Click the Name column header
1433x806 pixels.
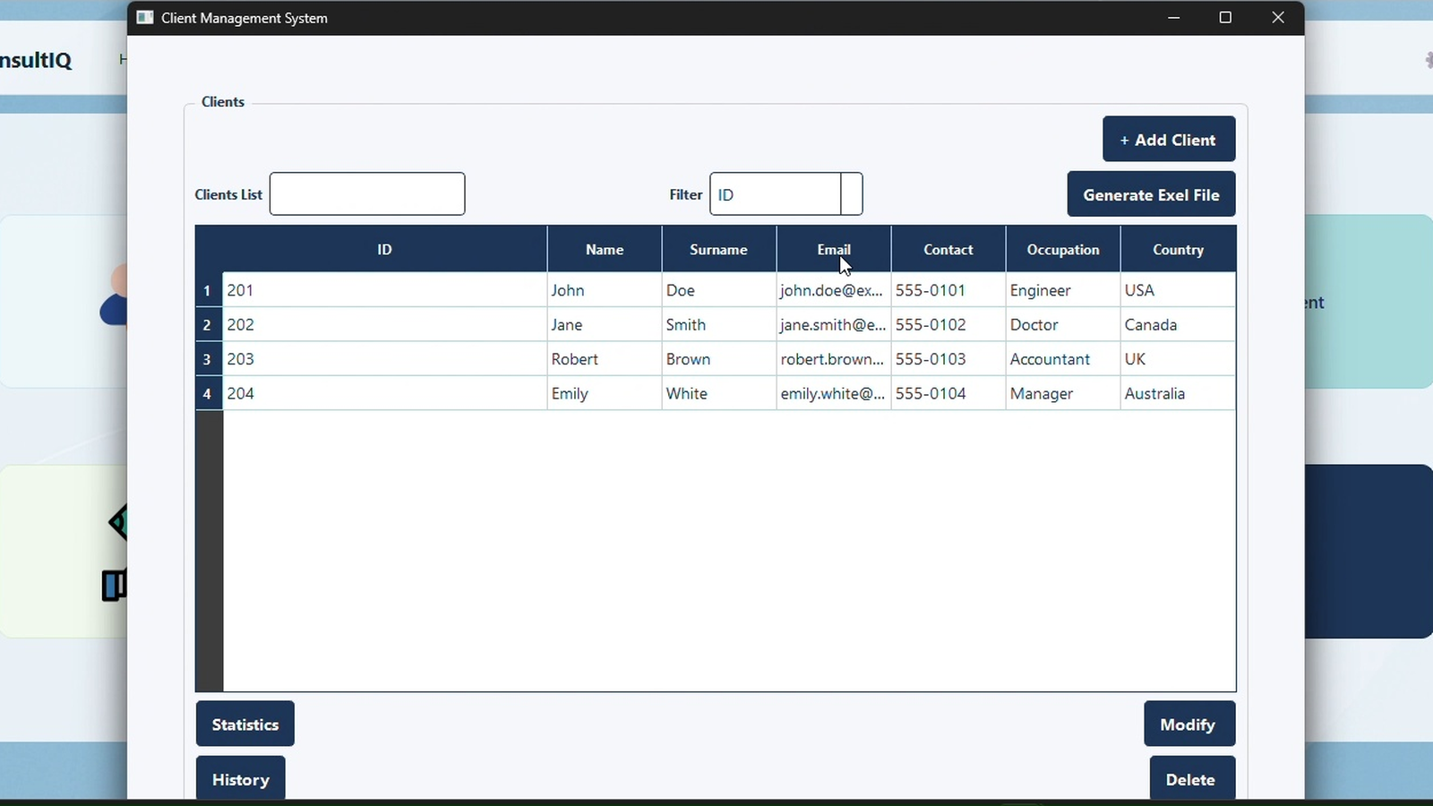[x=605, y=249]
